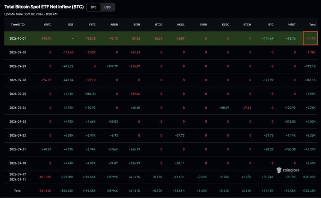Click the 2026-09-17 to 2024-01-11 range label
321x198 pixels.
tap(17, 177)
